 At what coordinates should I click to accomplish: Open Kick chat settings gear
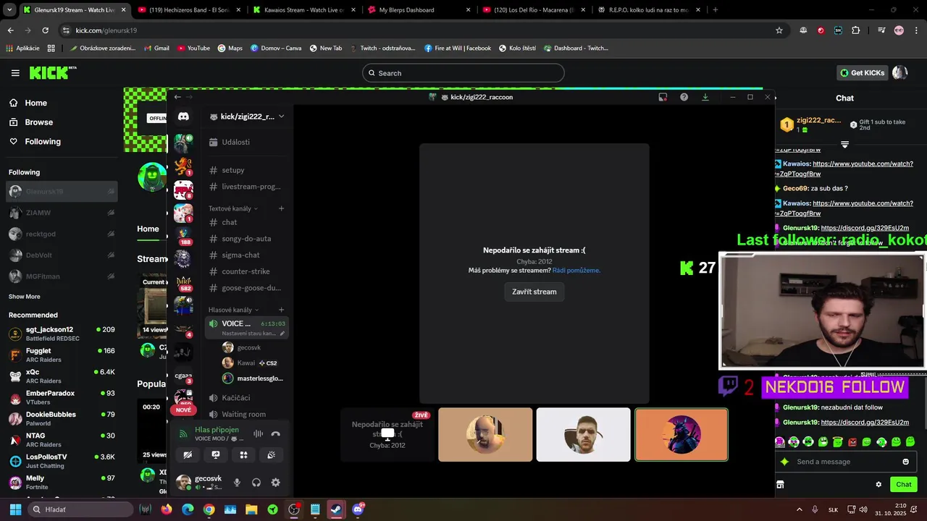pos(878,485)
